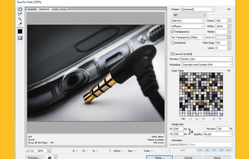
Task: Go to last animation frame
Action: click(x=229, y=150)
